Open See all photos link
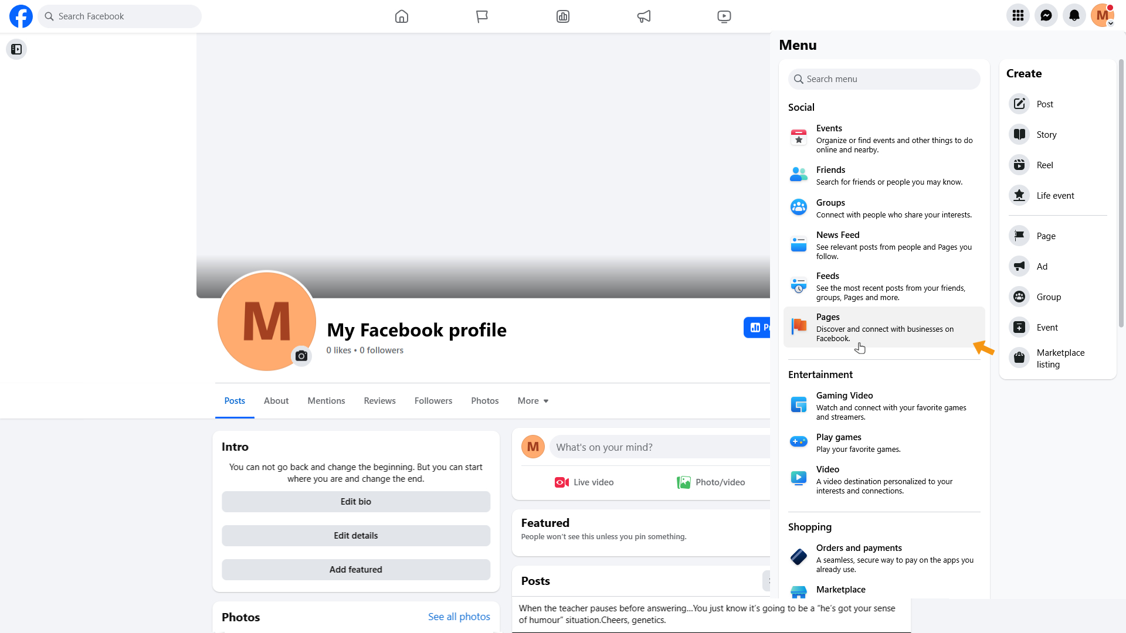This screenshot has width=1126, height=633. 459,617
